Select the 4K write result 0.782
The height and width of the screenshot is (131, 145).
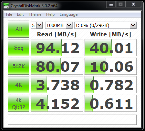111,85
